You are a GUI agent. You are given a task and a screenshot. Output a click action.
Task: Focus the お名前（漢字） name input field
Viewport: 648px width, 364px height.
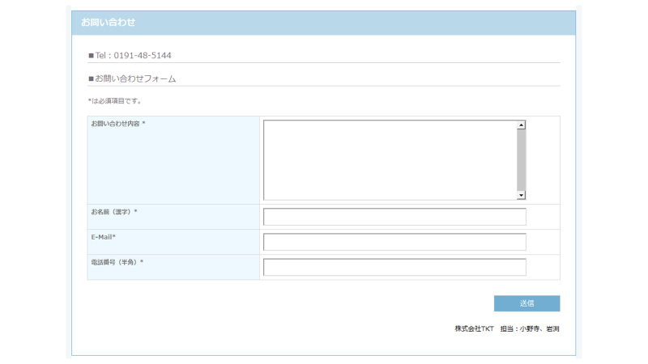click(394, 217)
